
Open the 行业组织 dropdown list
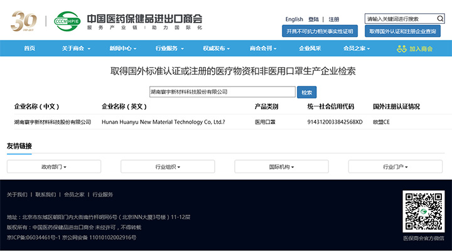167,167
